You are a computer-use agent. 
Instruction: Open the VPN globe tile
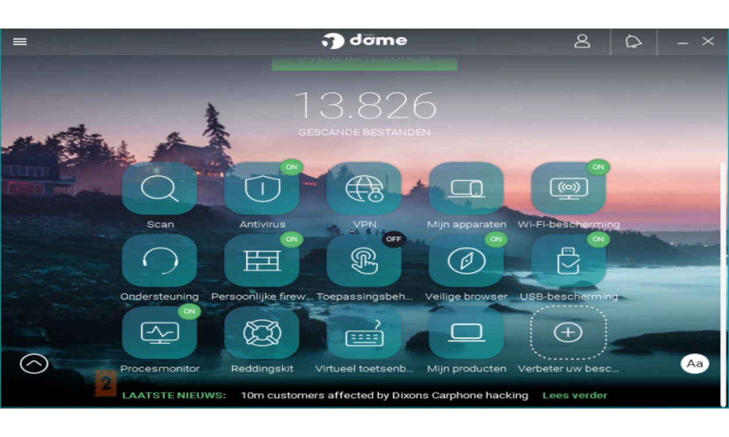364,189
